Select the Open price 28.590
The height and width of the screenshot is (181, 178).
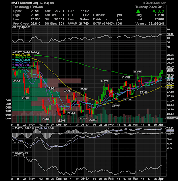(x=35, y=11)
